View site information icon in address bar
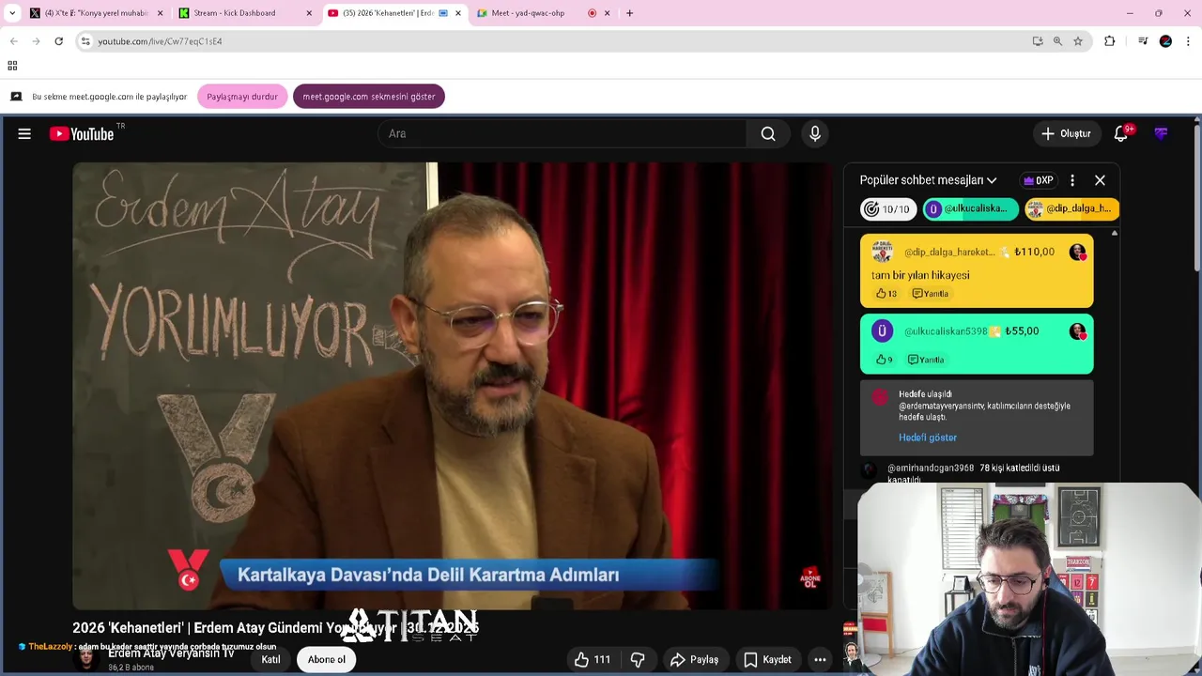The height and width of the screenshot is (676, 1202). pos(85,41)
